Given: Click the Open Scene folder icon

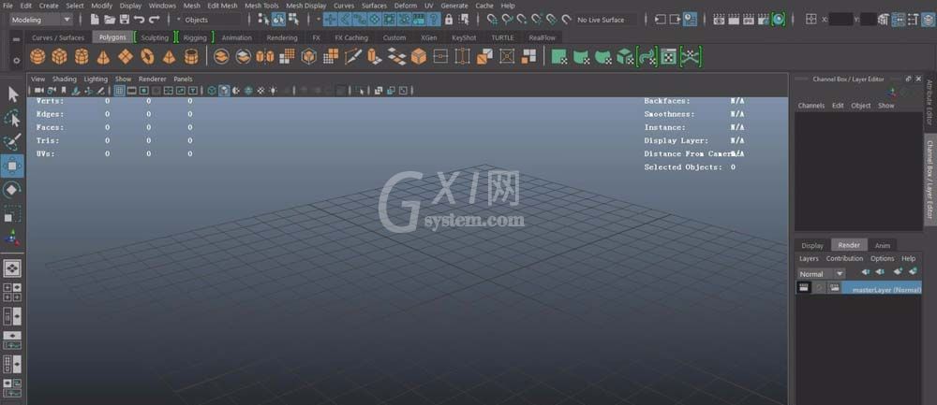Looking at the screenshot, I should [110, 19].
